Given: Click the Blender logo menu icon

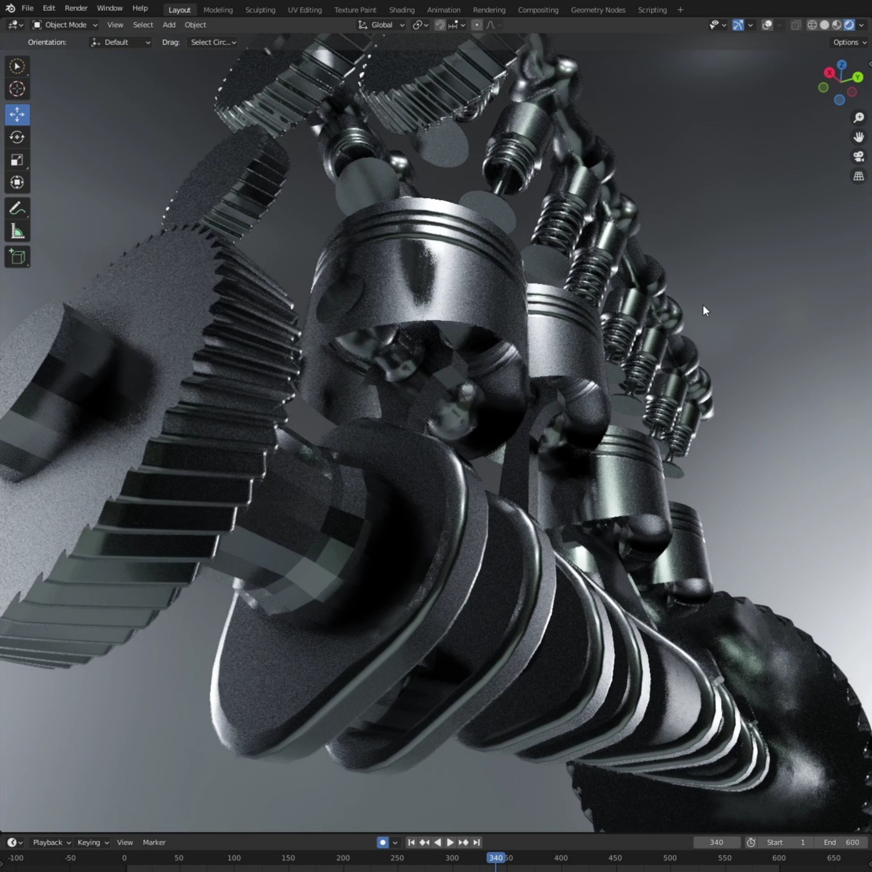Looking at the screenshot, I should [10, 8].
